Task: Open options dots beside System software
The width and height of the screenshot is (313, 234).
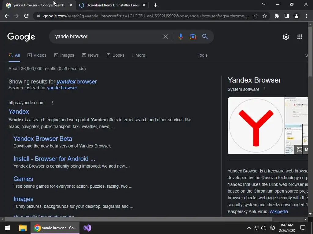Action: click(264, 89)
